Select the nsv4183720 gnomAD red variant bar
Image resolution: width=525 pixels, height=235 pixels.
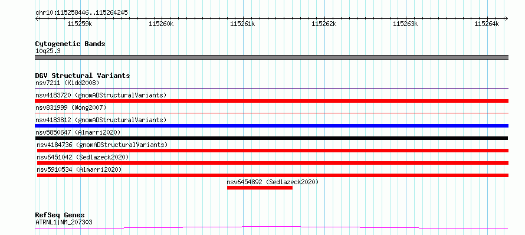pos(271,101)
